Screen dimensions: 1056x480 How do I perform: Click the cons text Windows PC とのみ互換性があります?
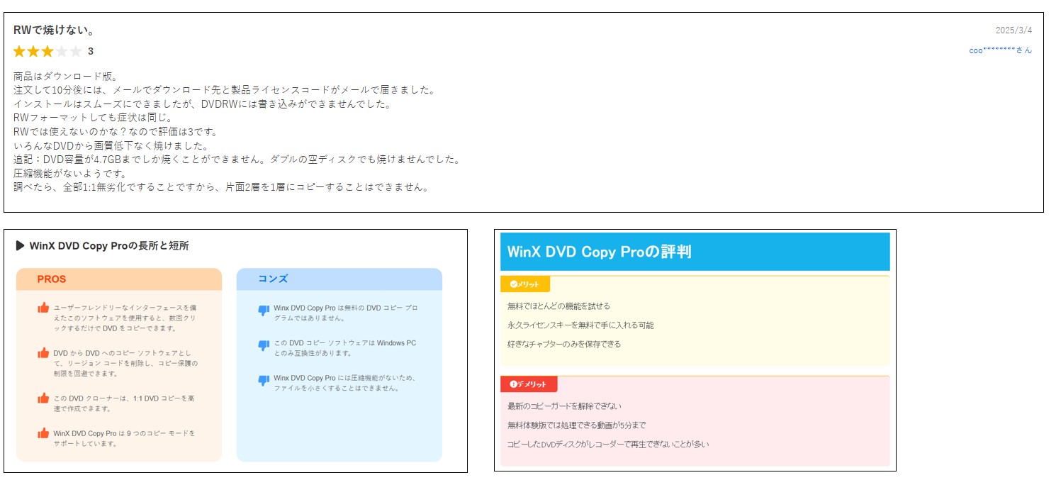345,348
